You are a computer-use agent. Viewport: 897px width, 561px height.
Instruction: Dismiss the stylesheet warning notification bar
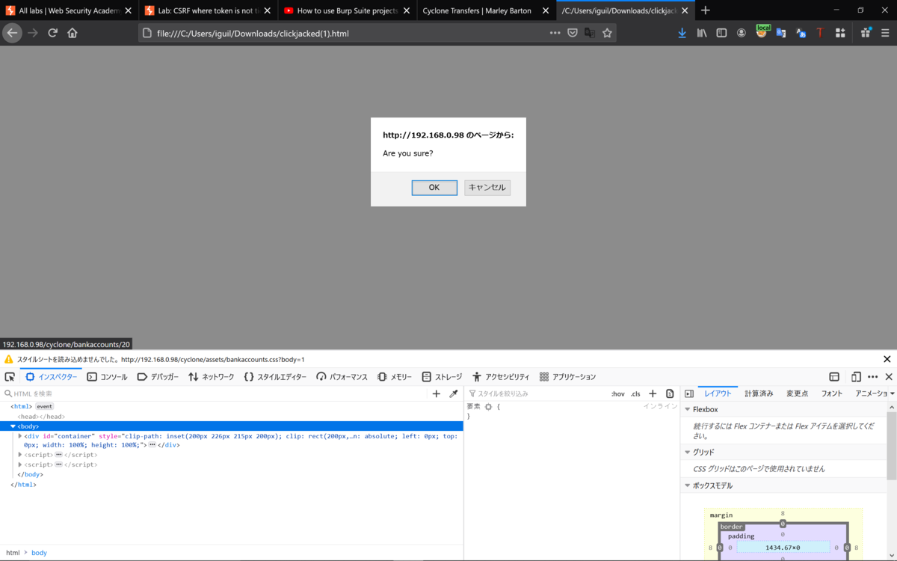click(x=887, y=360)
